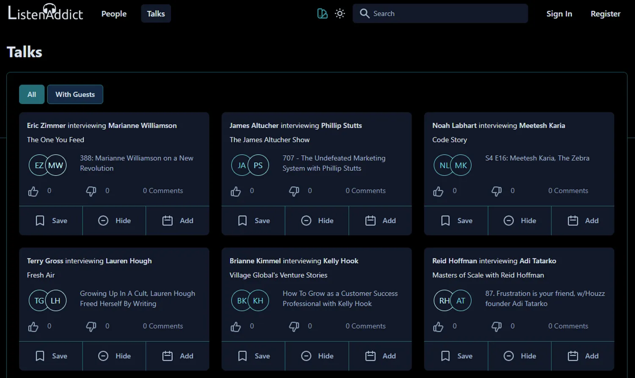Image resolution: width=635 pixels, height=378 pixels.
Task: Open the AT avatar for Adi Tatarko
Action: coord(461,301)
